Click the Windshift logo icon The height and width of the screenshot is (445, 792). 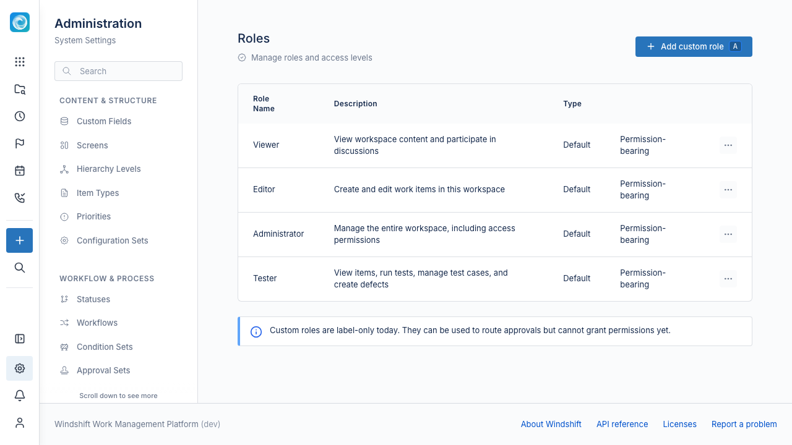[x=20, y=22]
